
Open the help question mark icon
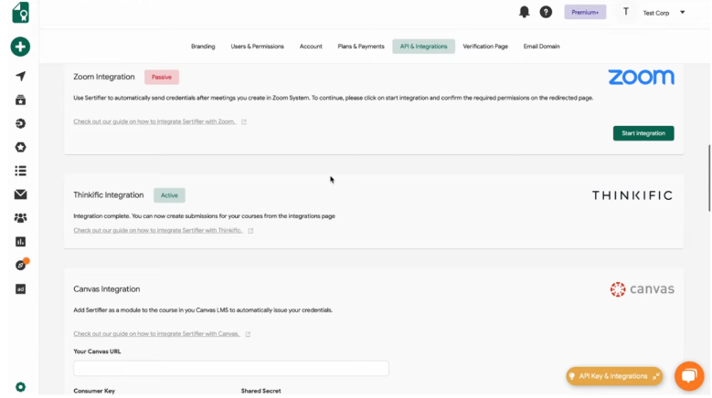(x=546, y=12)
